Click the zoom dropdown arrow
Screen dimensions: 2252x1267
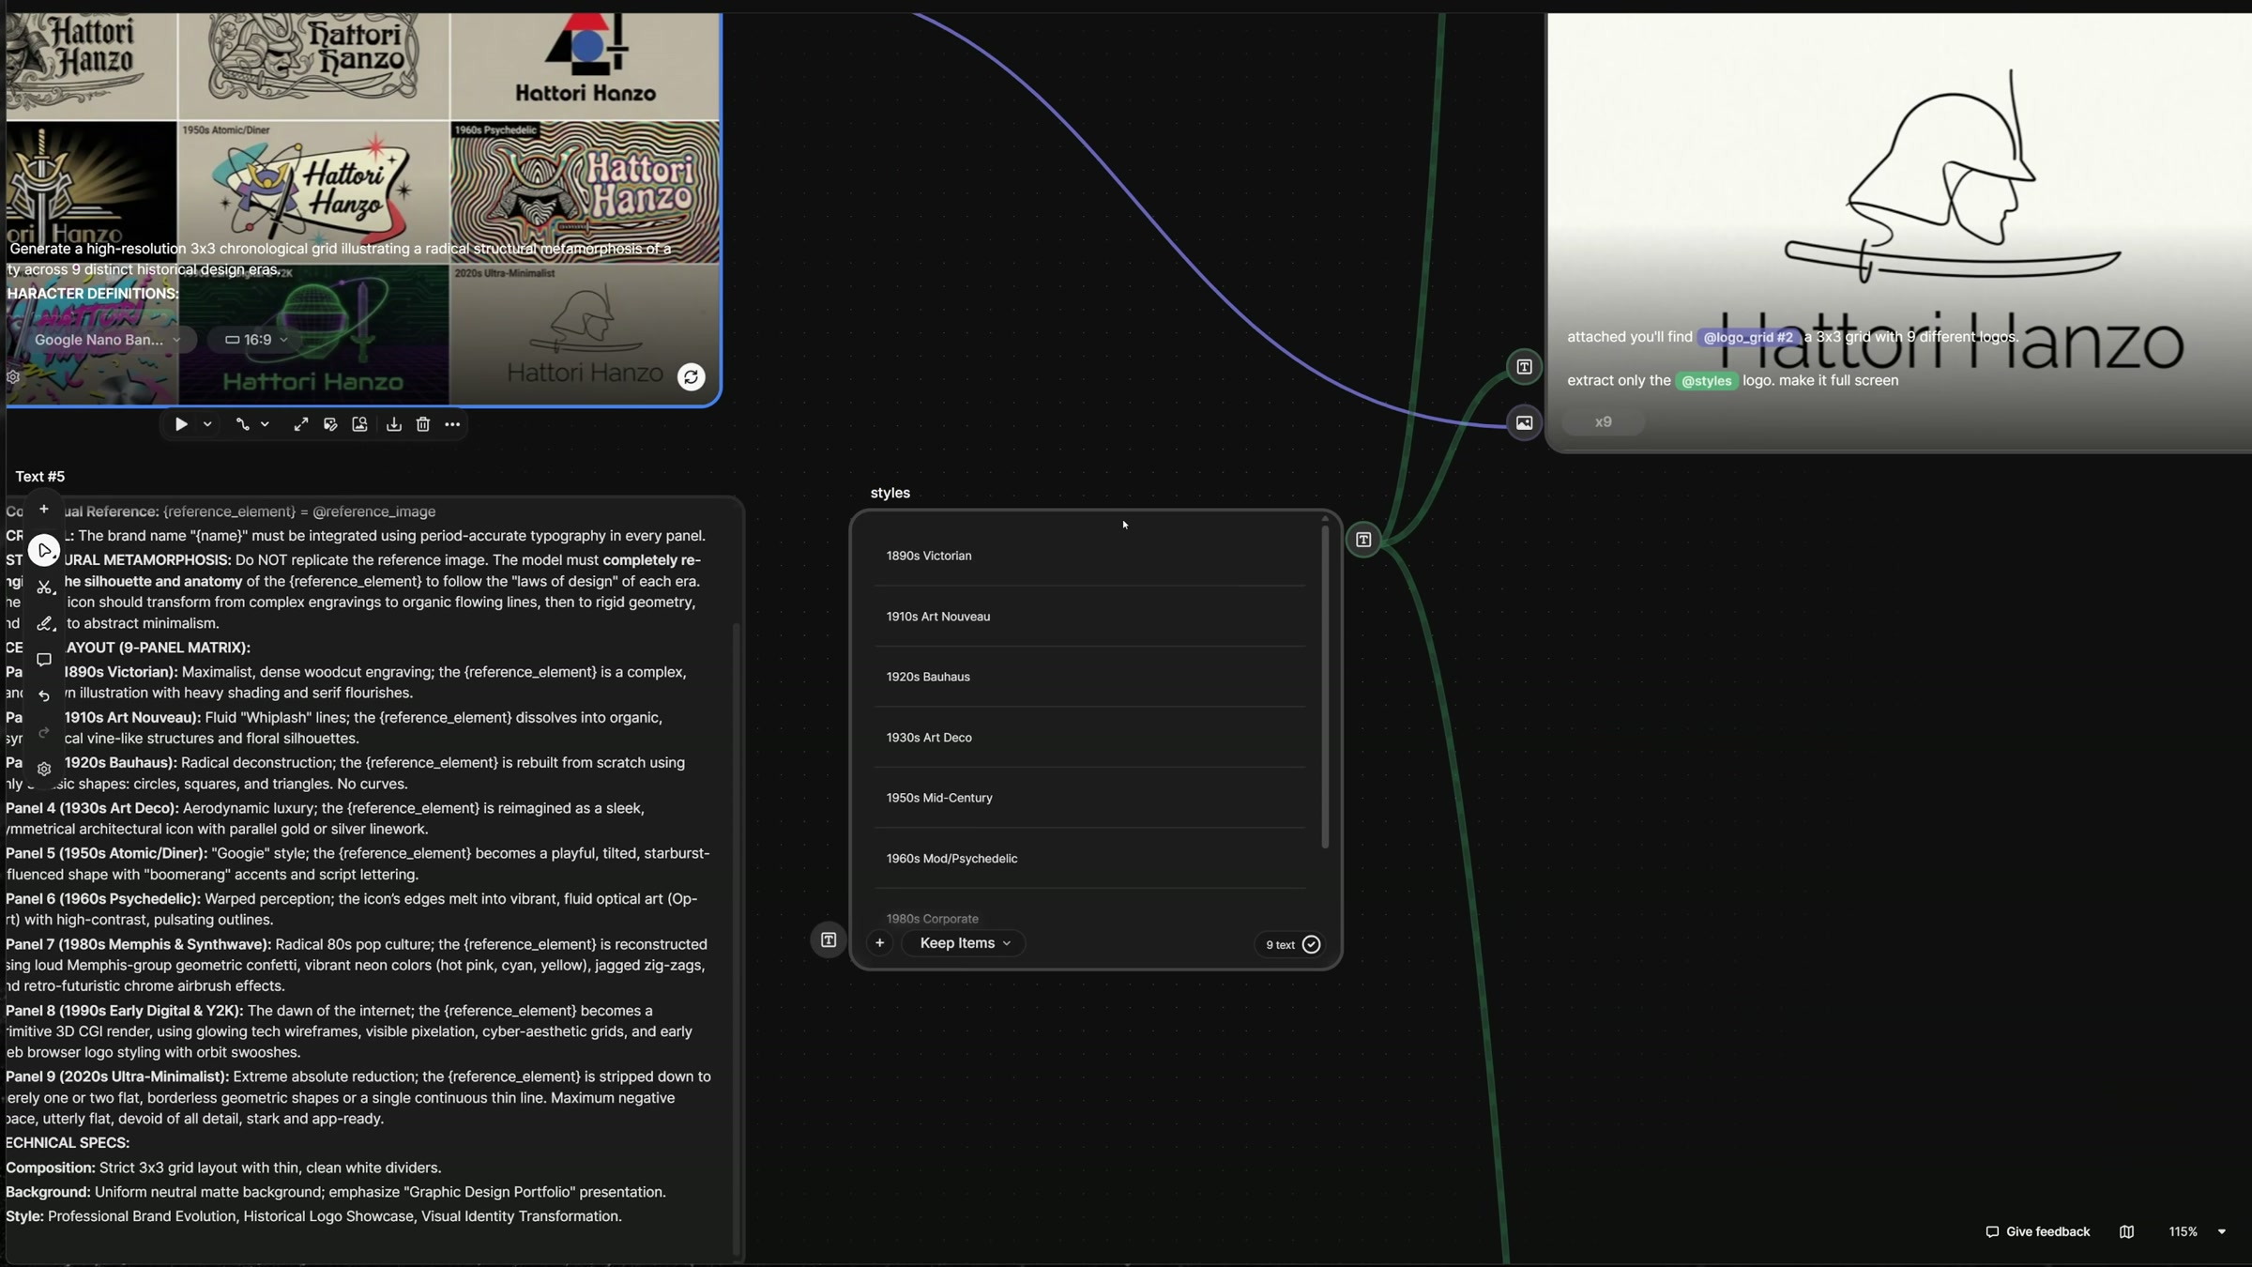tap(2221, 1231)
